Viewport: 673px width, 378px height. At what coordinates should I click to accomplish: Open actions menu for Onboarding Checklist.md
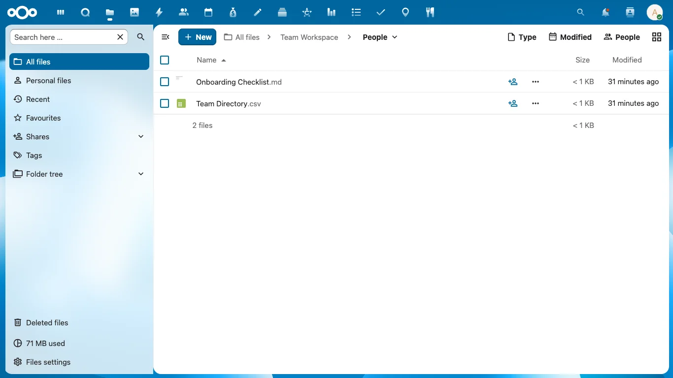[536, 82]
